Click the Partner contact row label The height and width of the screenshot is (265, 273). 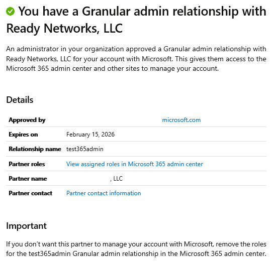(31, 193)
